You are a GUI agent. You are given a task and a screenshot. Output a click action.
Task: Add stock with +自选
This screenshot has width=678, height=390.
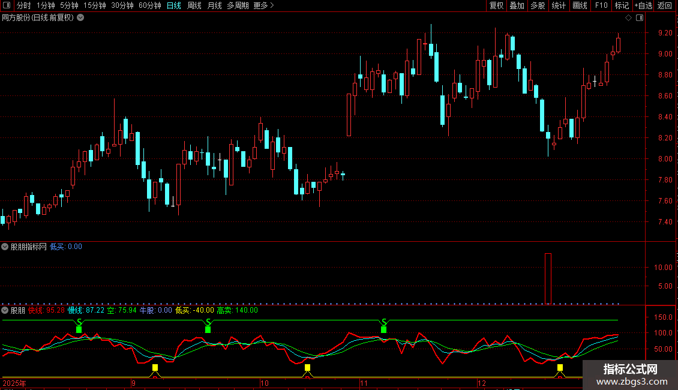[644, 5]
